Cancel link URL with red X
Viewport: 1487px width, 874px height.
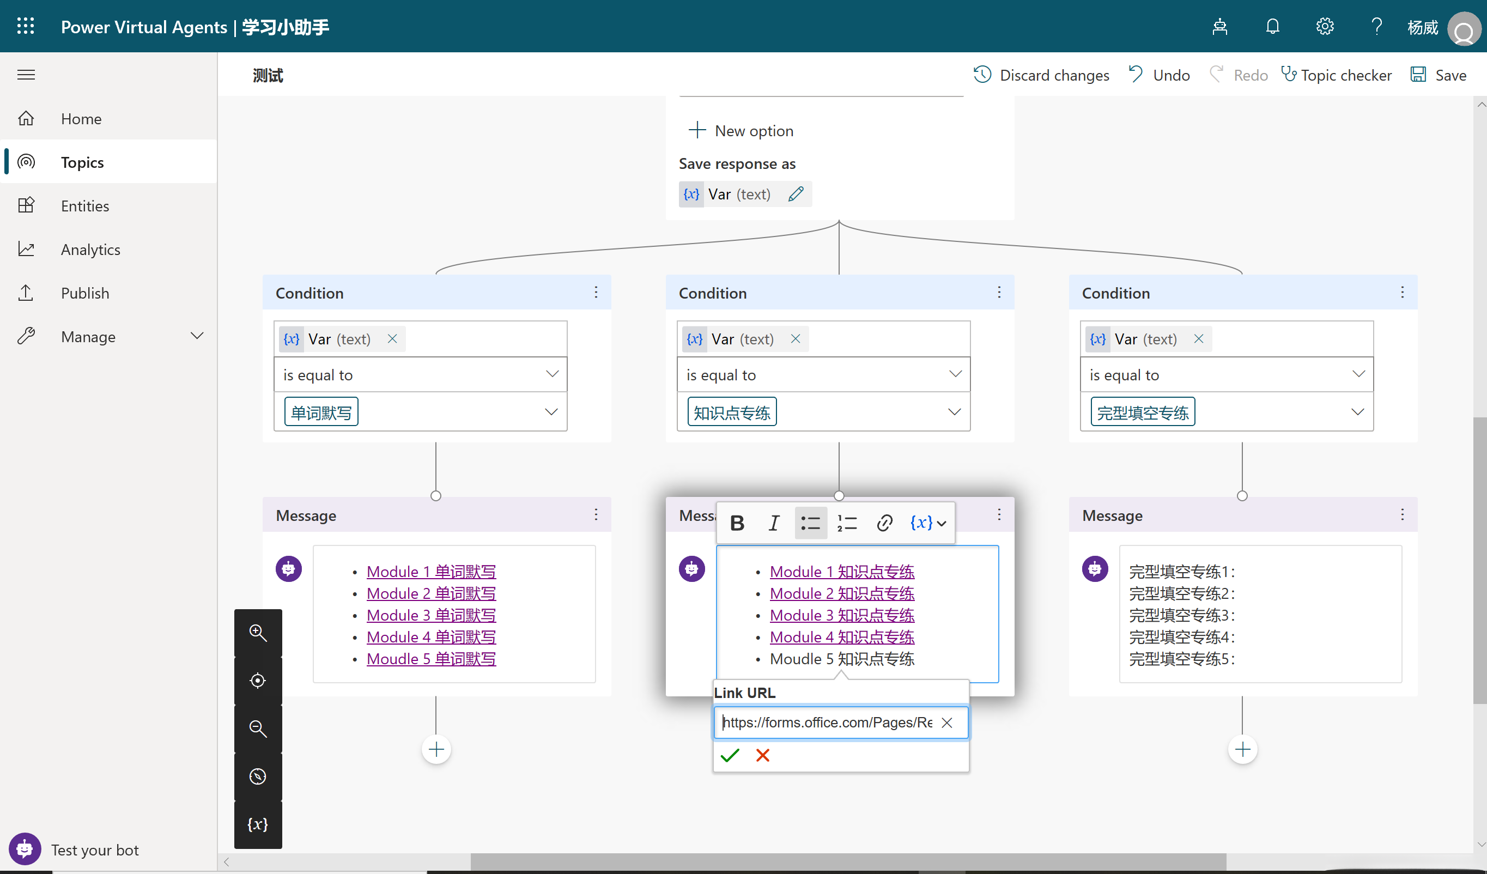point(762,755)
